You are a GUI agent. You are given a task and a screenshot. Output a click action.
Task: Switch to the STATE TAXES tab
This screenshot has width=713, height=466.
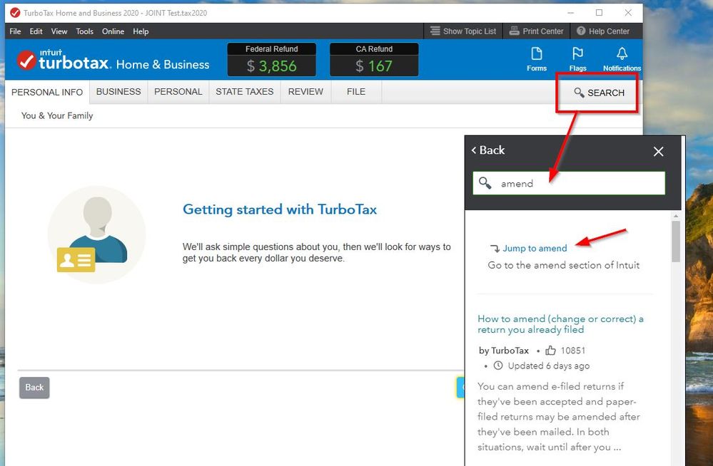click(x=245, y=92)
